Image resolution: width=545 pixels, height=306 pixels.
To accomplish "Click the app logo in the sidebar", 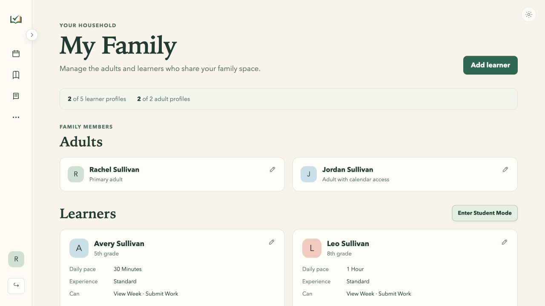I will 16,20.
